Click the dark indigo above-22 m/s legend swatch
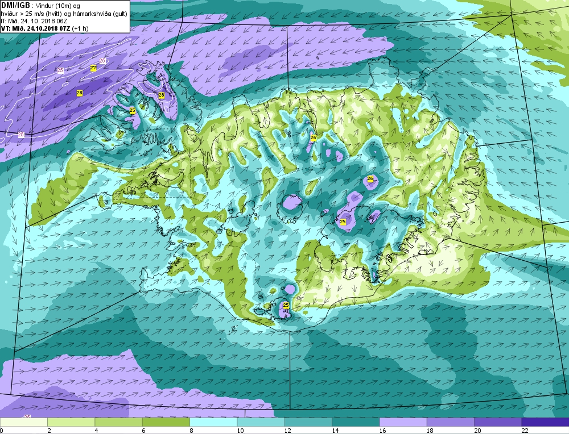The image size is (569, 434). 545,422
